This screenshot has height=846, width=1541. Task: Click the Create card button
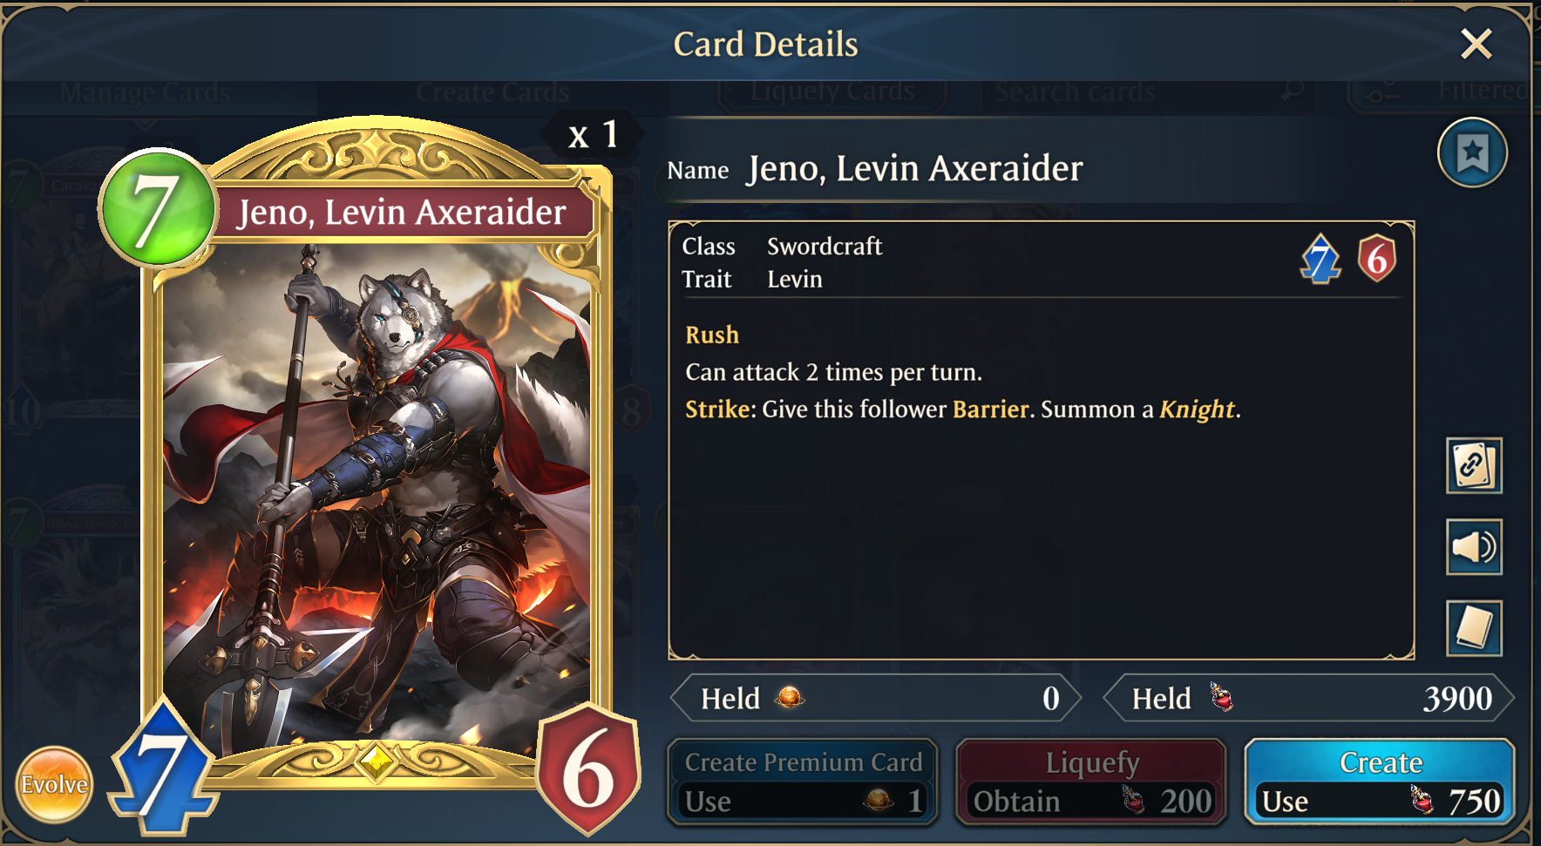point(1380,782)
